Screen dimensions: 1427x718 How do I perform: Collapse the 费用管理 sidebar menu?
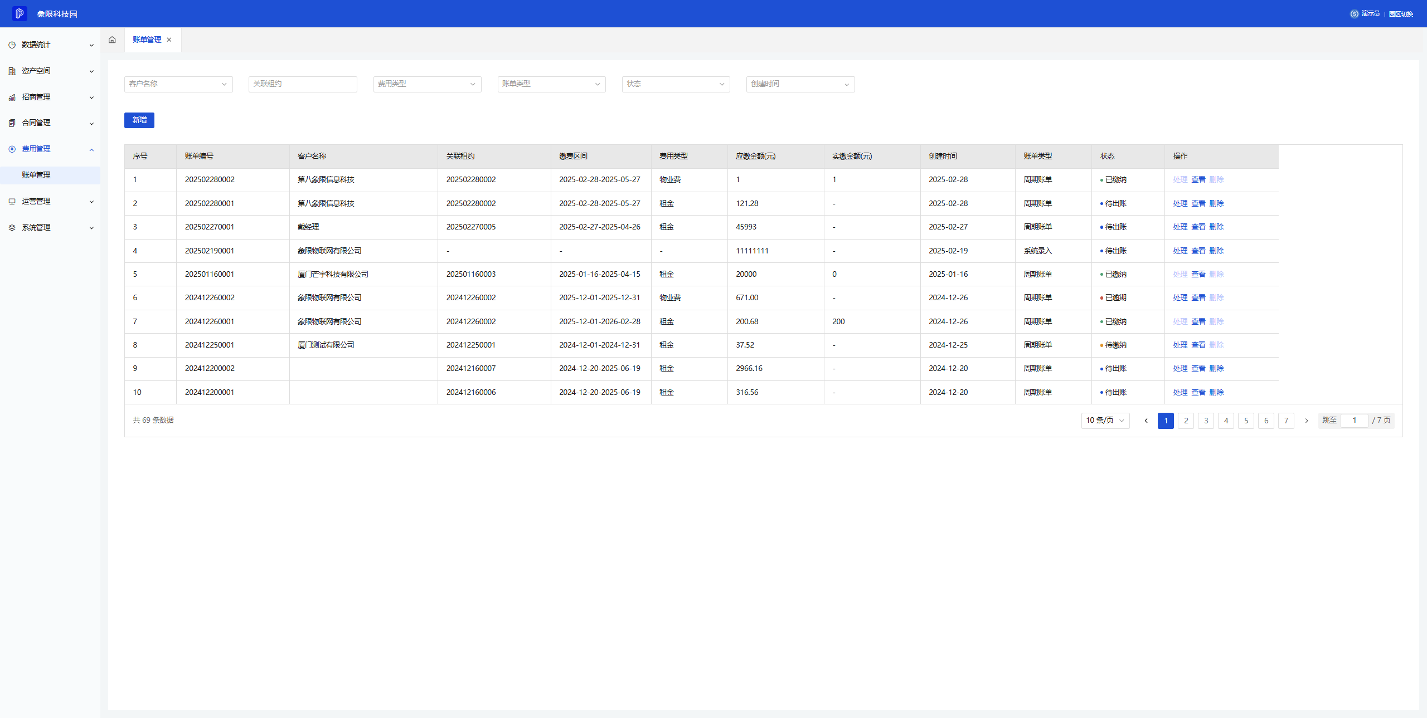[x=91, y=149]
